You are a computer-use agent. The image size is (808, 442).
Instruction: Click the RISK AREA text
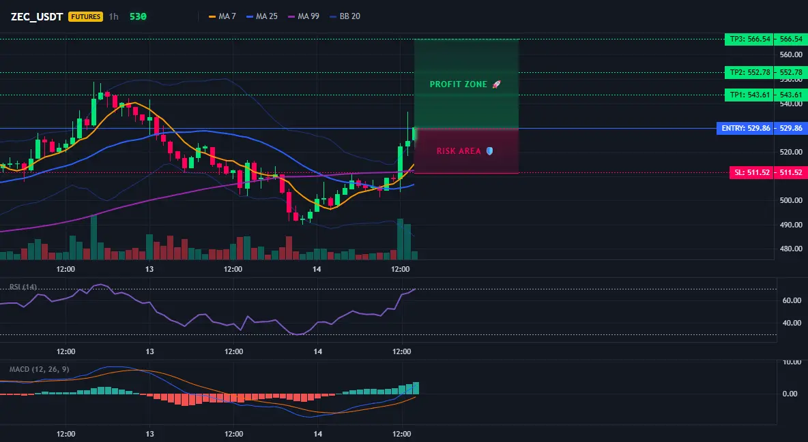point(459,151)
